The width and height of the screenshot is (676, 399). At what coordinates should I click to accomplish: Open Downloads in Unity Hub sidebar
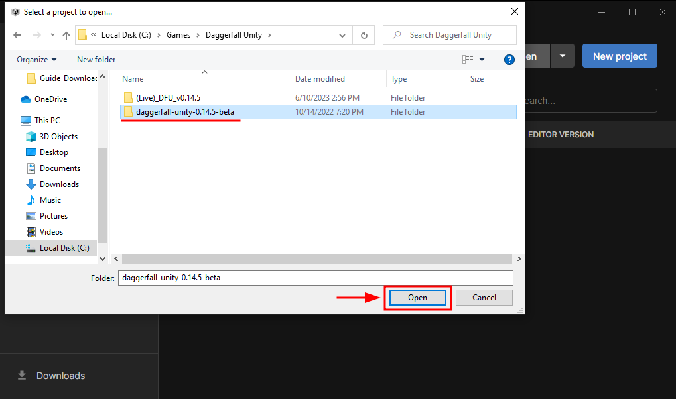(60, 376)
